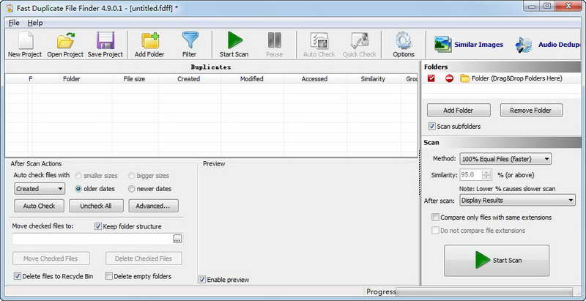The image size is (586, 301).
Task: Click the Add Folder button in Folders panel
Action: (459, 110)
